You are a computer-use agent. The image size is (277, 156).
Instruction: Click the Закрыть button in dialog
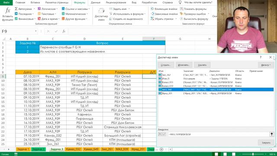(x=266, y=143)
